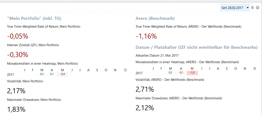The image size is (262, 115).
Task: Select April -0,1 cell in ARERO heatmap
Action: click(x=181, y=73)
